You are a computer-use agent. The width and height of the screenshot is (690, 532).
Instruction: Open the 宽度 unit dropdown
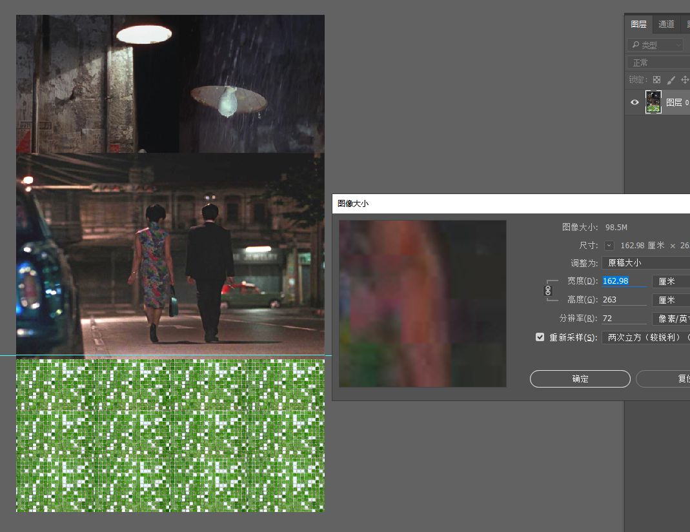pos(671,281)
